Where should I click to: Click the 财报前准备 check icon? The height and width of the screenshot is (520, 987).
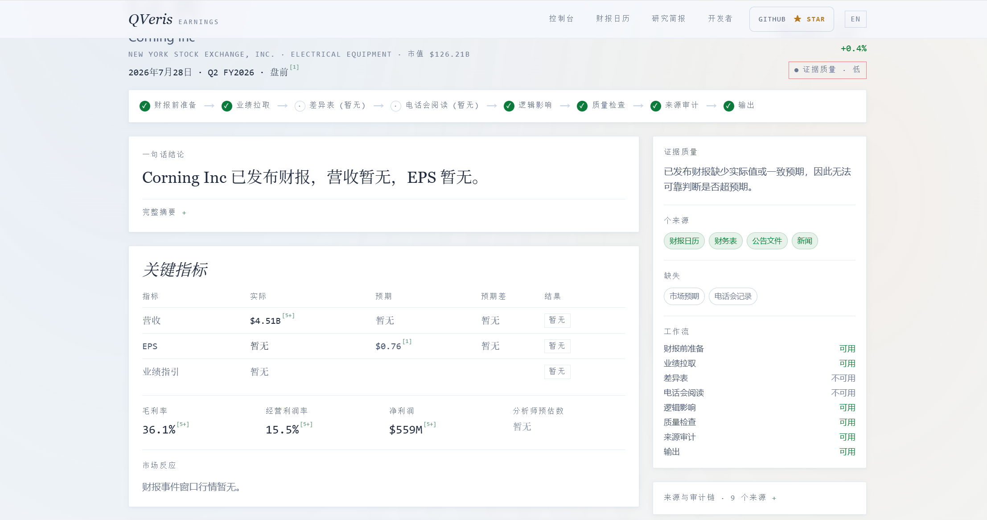pos(144,106)
